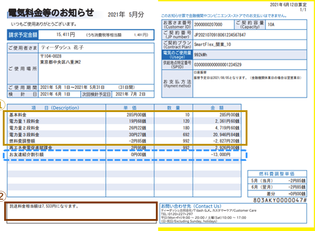315x231 pixels.
Task: Select the usage value 992kWh
Action: (x=200, y=55)
